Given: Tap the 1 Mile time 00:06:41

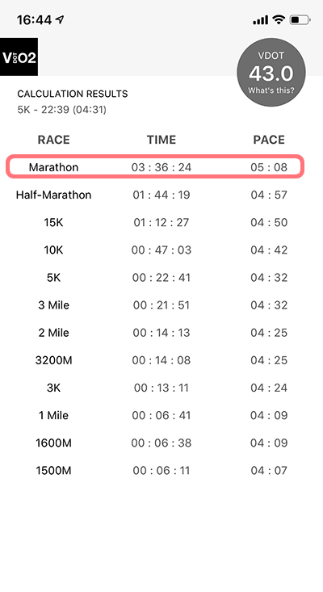Looking at the screenshot, I should 161,415.
